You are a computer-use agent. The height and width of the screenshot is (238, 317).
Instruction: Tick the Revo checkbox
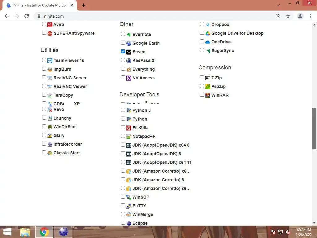pos(44,109)
